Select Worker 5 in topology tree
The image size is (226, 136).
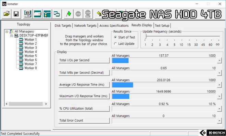click(x=30, y=56)
